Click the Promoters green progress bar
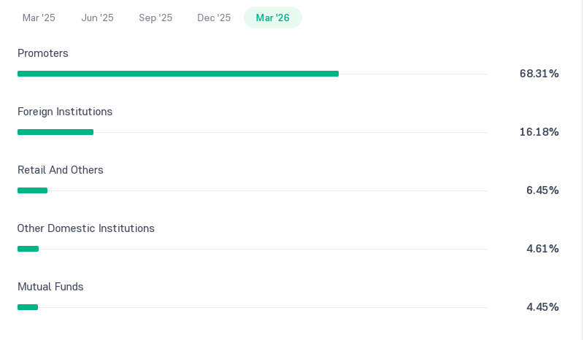Viewport: 584px width, 340px height. point(178,74)
